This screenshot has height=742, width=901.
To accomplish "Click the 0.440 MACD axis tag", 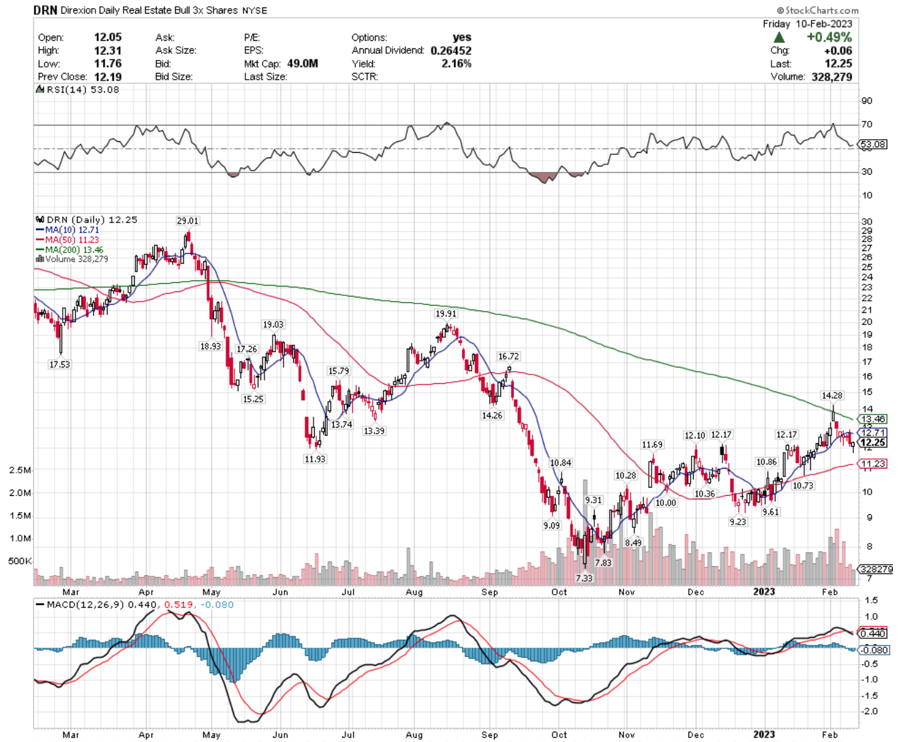I will coord(873,634).
